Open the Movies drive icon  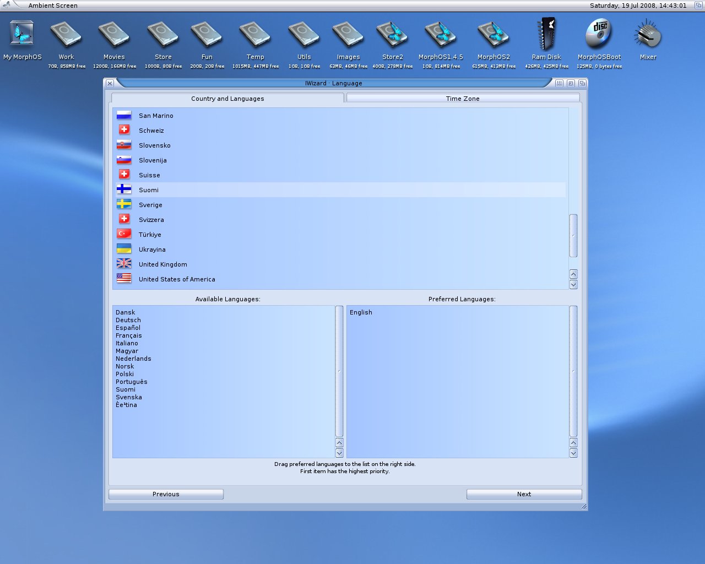(x=114, y=35)
